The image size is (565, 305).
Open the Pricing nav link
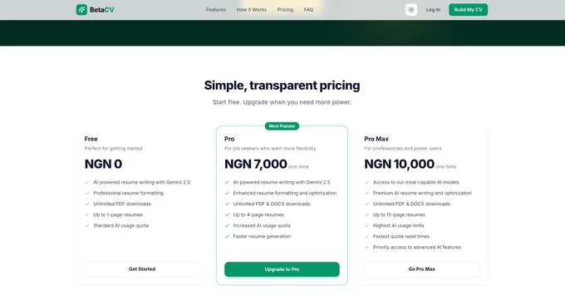point(285,10)
